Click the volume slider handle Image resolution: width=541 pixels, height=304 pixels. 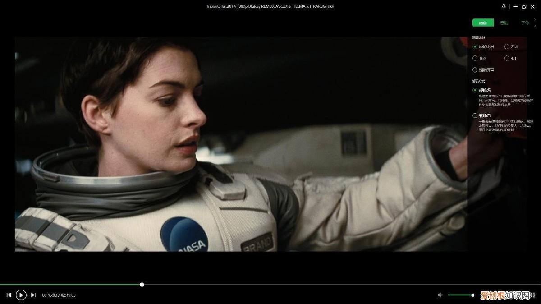coord(472,295)
